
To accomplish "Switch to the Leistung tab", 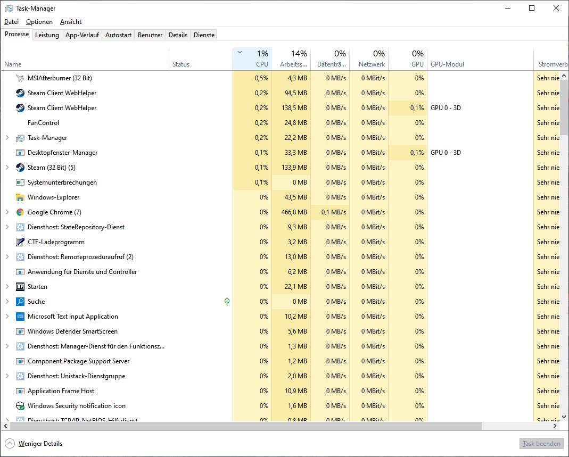I will pos(47,35).
